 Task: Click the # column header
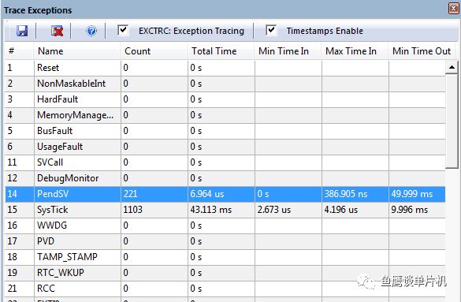tap(19, 51)
